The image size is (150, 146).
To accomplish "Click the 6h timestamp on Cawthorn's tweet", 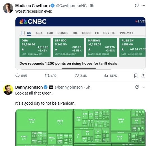I will [92, 6].
